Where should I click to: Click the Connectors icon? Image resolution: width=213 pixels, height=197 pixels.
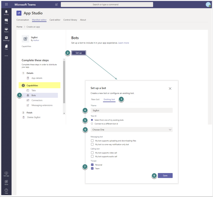tap(28, 100)
